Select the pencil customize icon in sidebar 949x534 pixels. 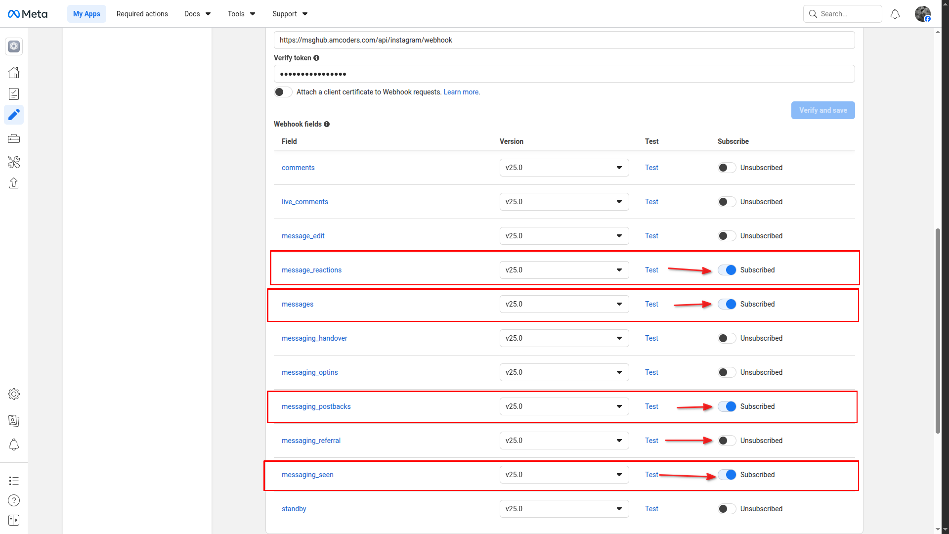14,115
